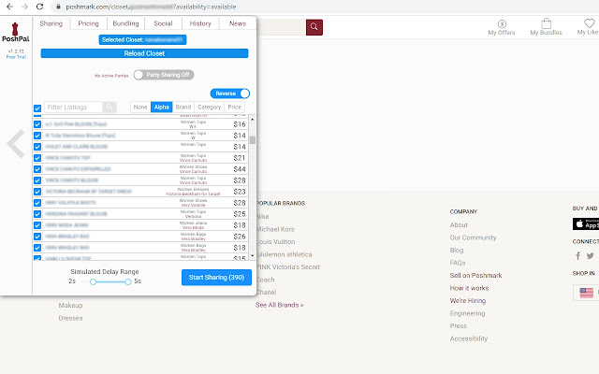The height and width of the screenshot is (374, 599).
Task: Open the Makeup category link
Action: (x=70, y=306)
